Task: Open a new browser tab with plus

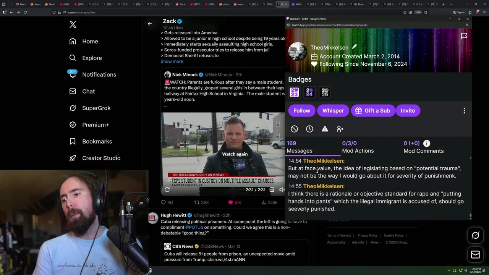Action: (x=443, y=4)
